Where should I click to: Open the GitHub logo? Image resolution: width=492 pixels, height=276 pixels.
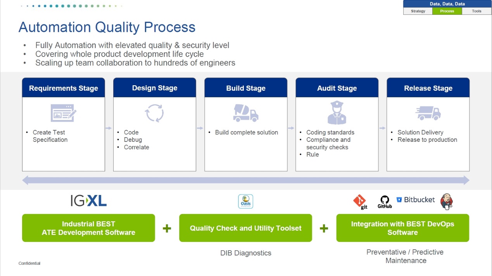click(x=384, y=202)
